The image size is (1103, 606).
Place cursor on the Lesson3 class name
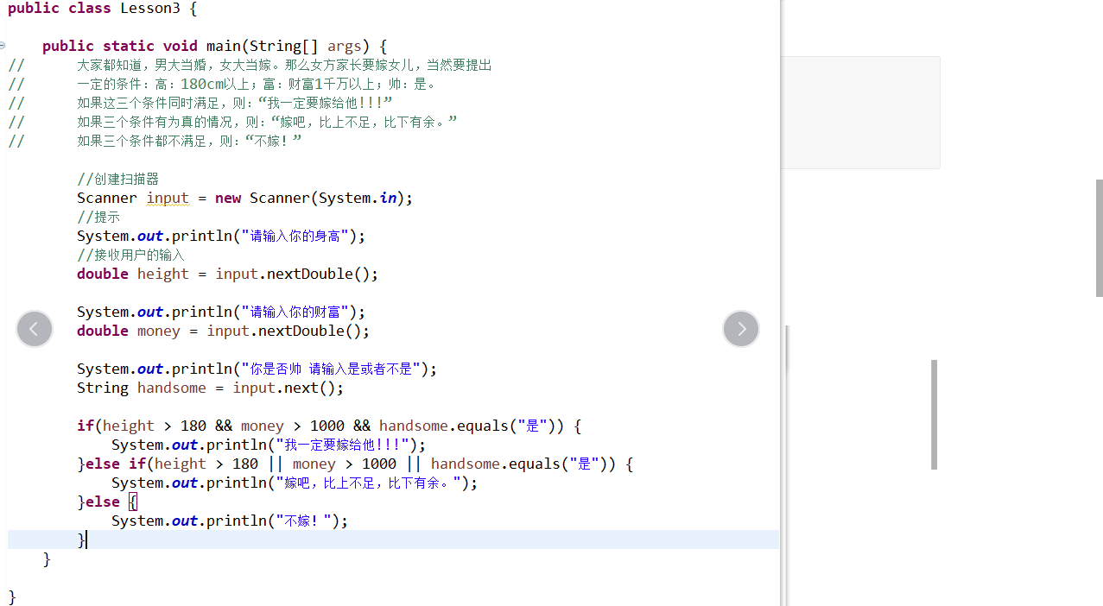pos(149,9)
